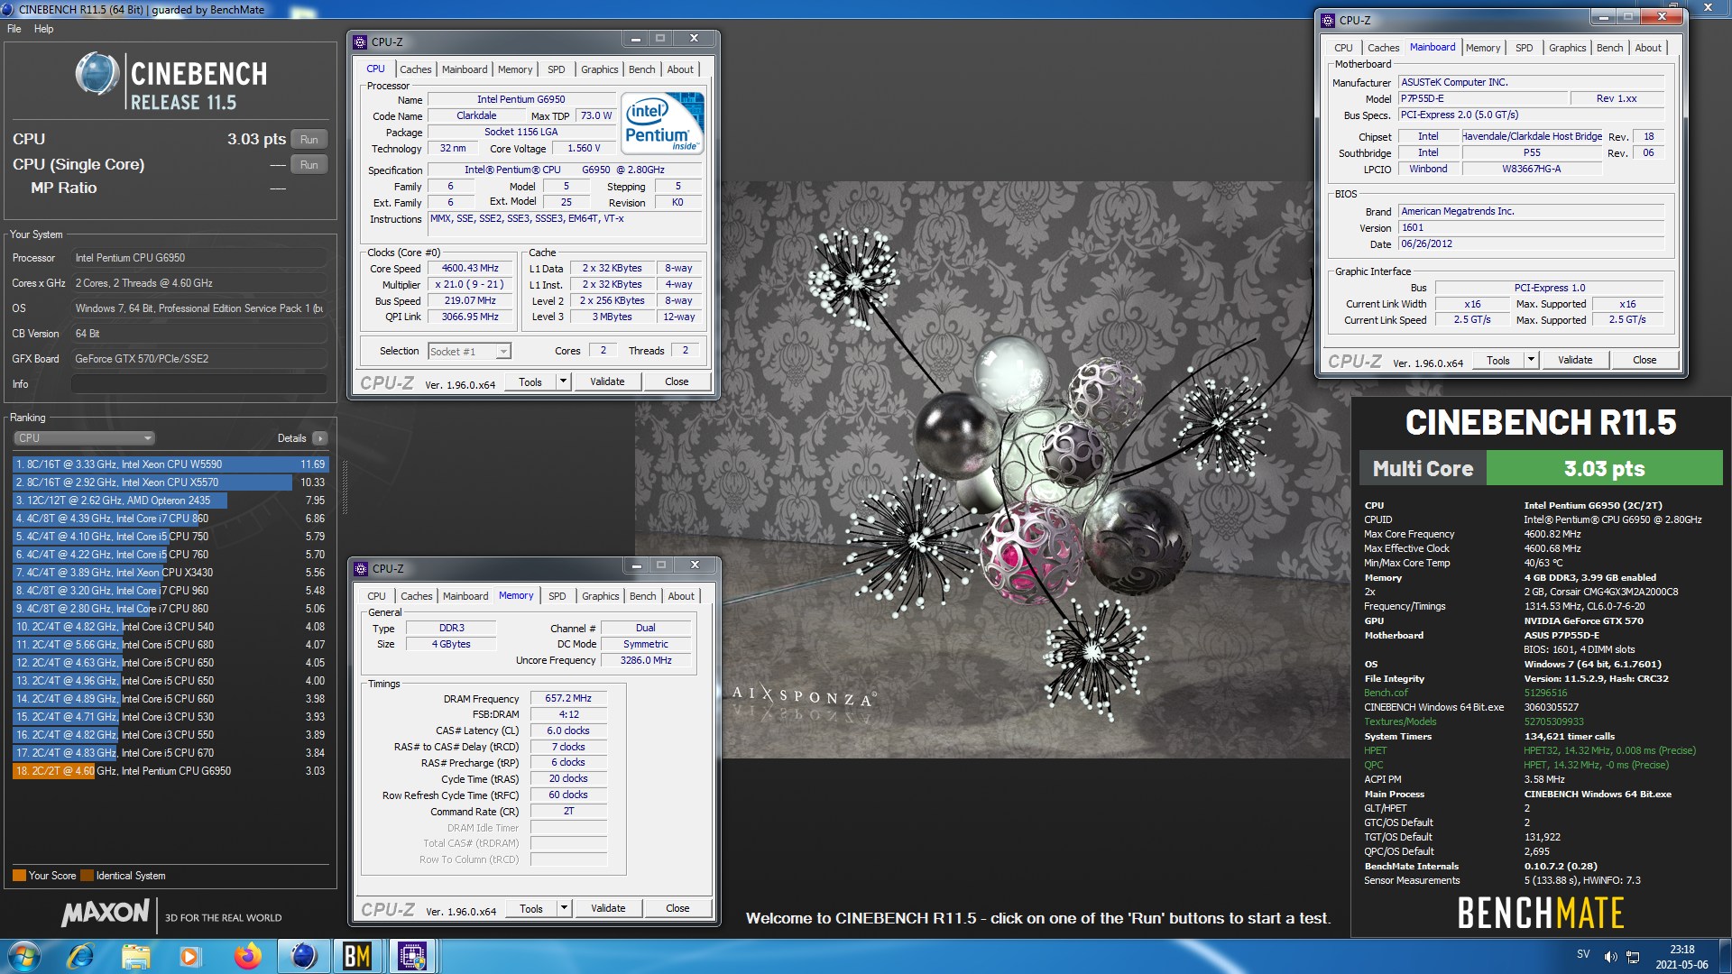Click the Info text field in Your System
1732x974 pixels.
pos(198,384)
